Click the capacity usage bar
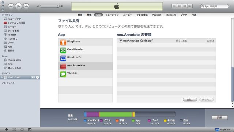This screenshot has width=234, height=132. (x=129, y=114)
